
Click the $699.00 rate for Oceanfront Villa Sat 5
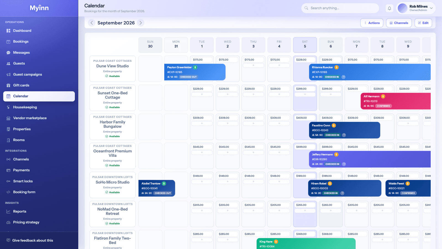coord(305,147)
